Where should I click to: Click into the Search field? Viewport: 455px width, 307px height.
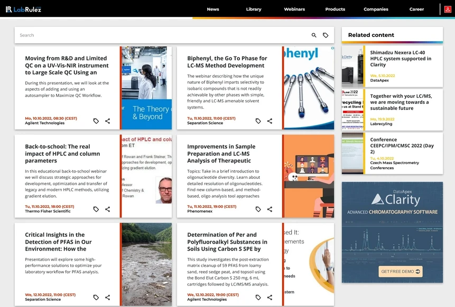click(x=163, y=35)
